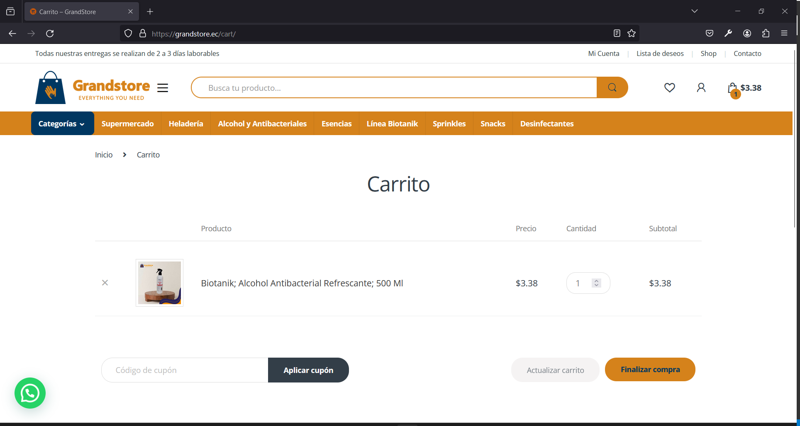This screenshot has height=426, width=800.
Task: Open Firefox list all tabs chevron
Action: pyautogui.click(x=694, y=11)
